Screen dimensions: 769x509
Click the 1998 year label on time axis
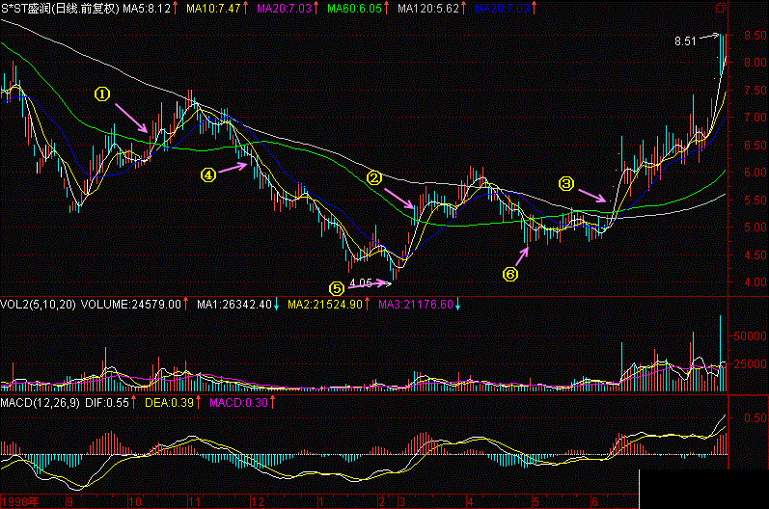pos(19,502)
